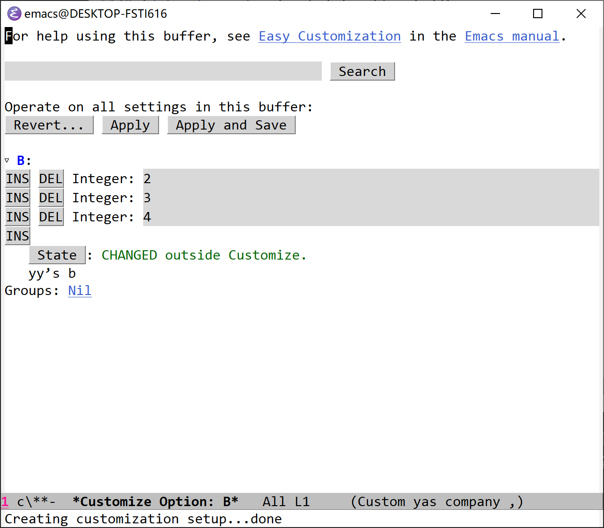Click INS button beside Integer 4
604x528 pixels.
(18, 217)
